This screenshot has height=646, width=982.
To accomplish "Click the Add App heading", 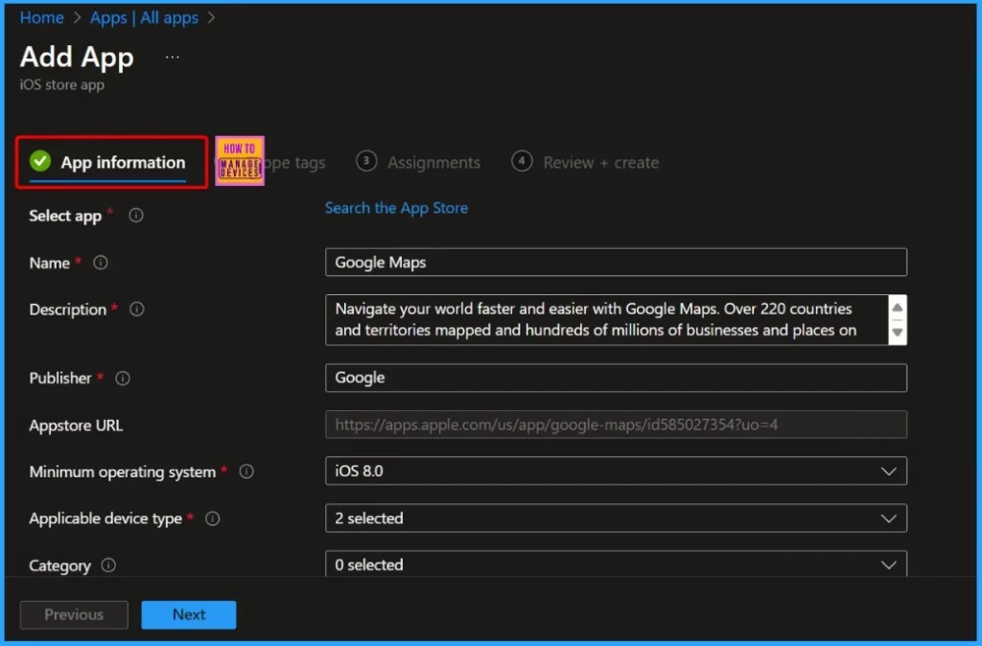I will (x=77, y=57).
